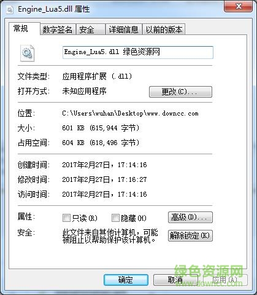
Task: Click the file location path text
Action: tap(130, 113)
